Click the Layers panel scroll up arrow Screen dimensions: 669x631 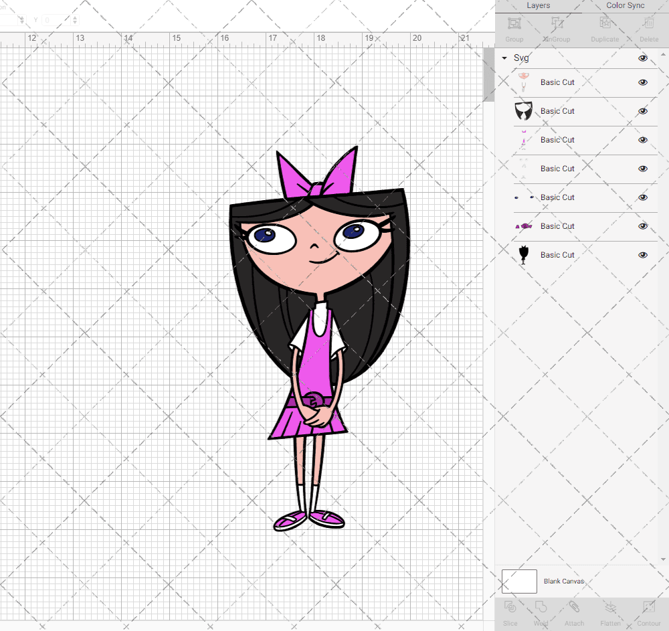click(662, 55)
